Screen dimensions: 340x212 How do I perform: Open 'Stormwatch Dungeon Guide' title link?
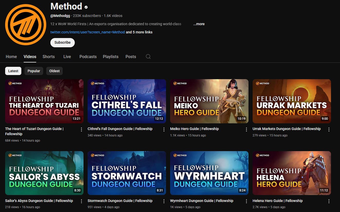coord(120,201)
